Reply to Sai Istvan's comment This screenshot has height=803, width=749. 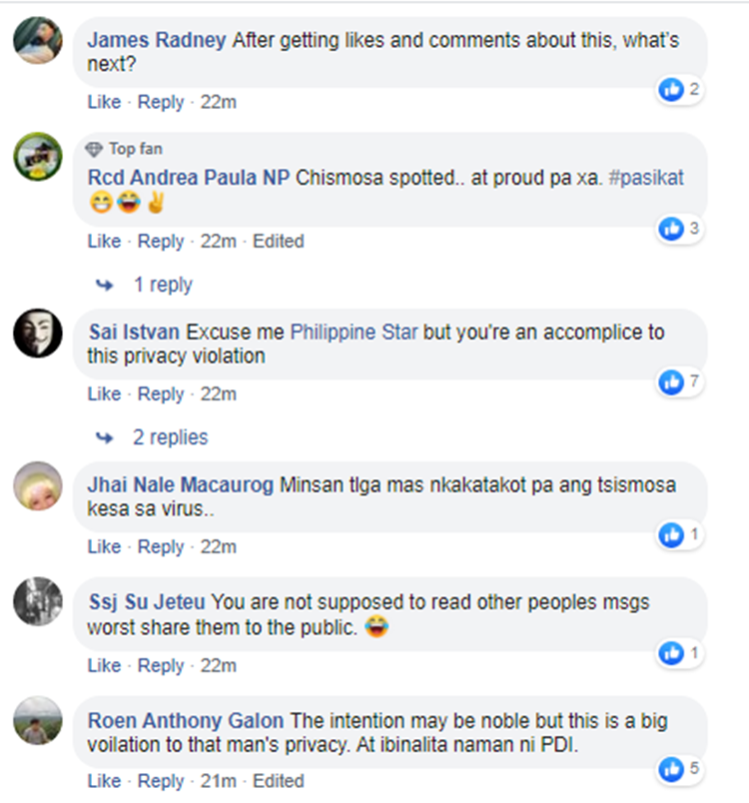161,394
